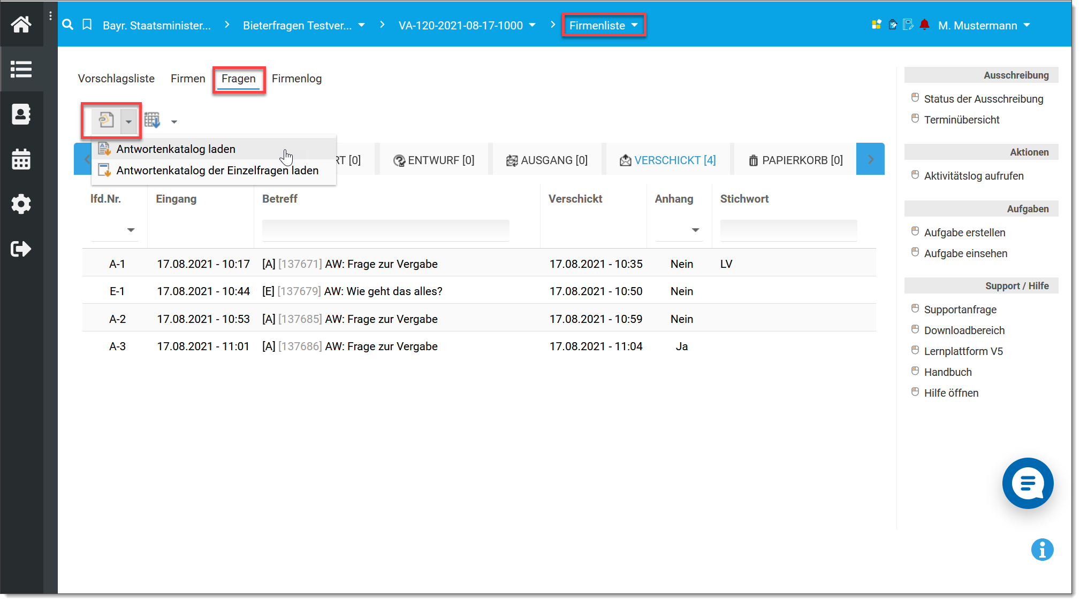The width and height of the screenshot is (1080, 602).
Task: Click the blue info icon
Action: pyautogui.click(x=1042, y=550)
